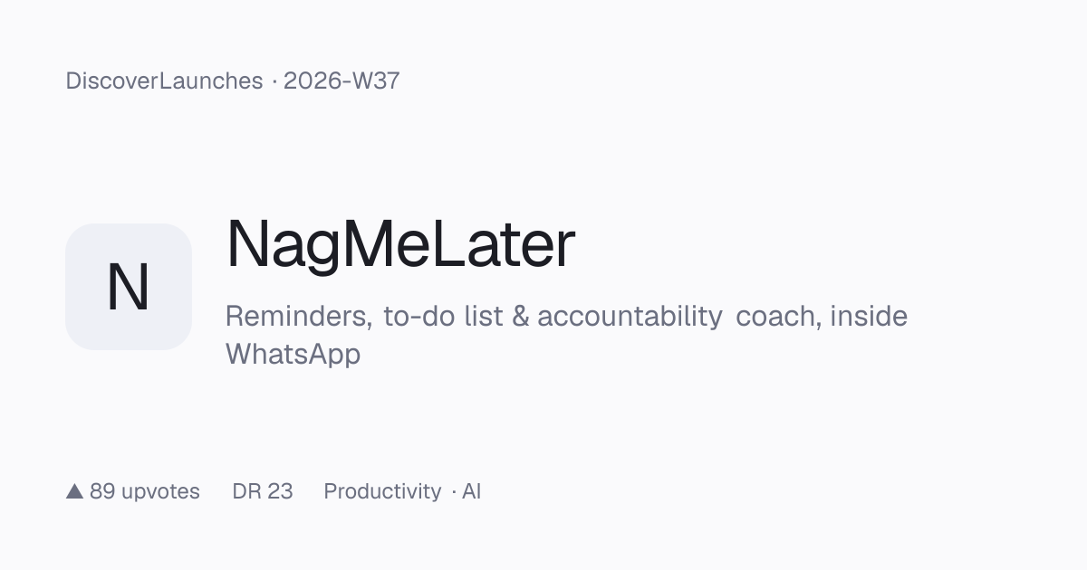Click the number 23 after DR
Screen dimensions: 1087x570
point(280,491)
